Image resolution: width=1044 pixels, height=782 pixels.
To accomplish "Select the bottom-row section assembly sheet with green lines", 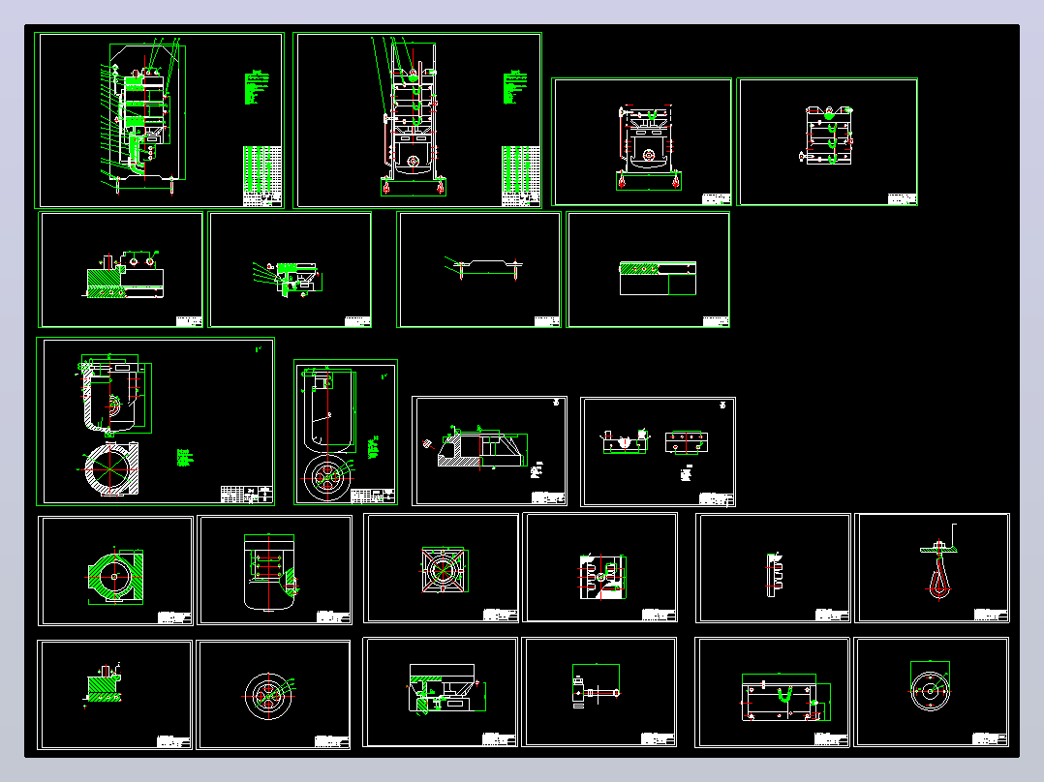I will click(x=440, y=692).
